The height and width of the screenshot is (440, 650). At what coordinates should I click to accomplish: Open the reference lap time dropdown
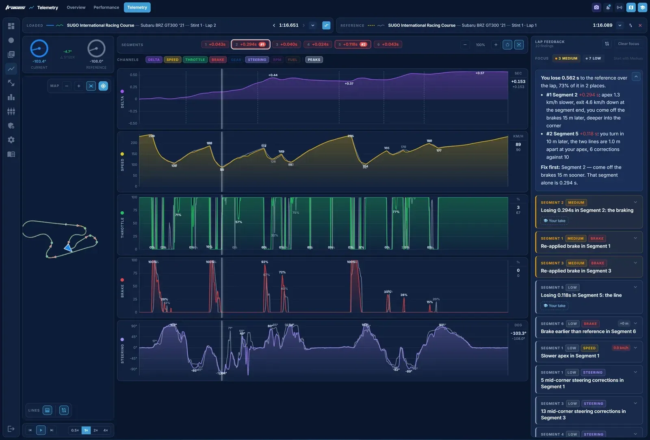tap(620, 25)
